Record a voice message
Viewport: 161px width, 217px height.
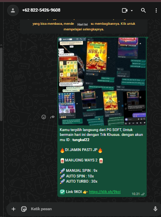(155, 209)
